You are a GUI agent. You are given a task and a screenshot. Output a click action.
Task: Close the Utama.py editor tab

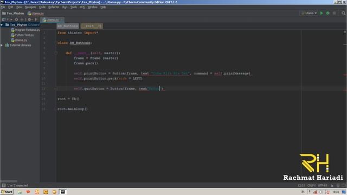[61, 19]
